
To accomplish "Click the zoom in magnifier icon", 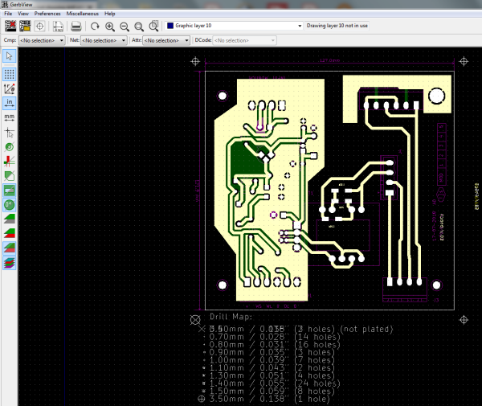I will pyautogui.click(x=110, y=26).
